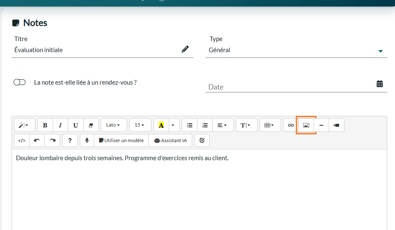Click the insert video icon

pos(336,125)
